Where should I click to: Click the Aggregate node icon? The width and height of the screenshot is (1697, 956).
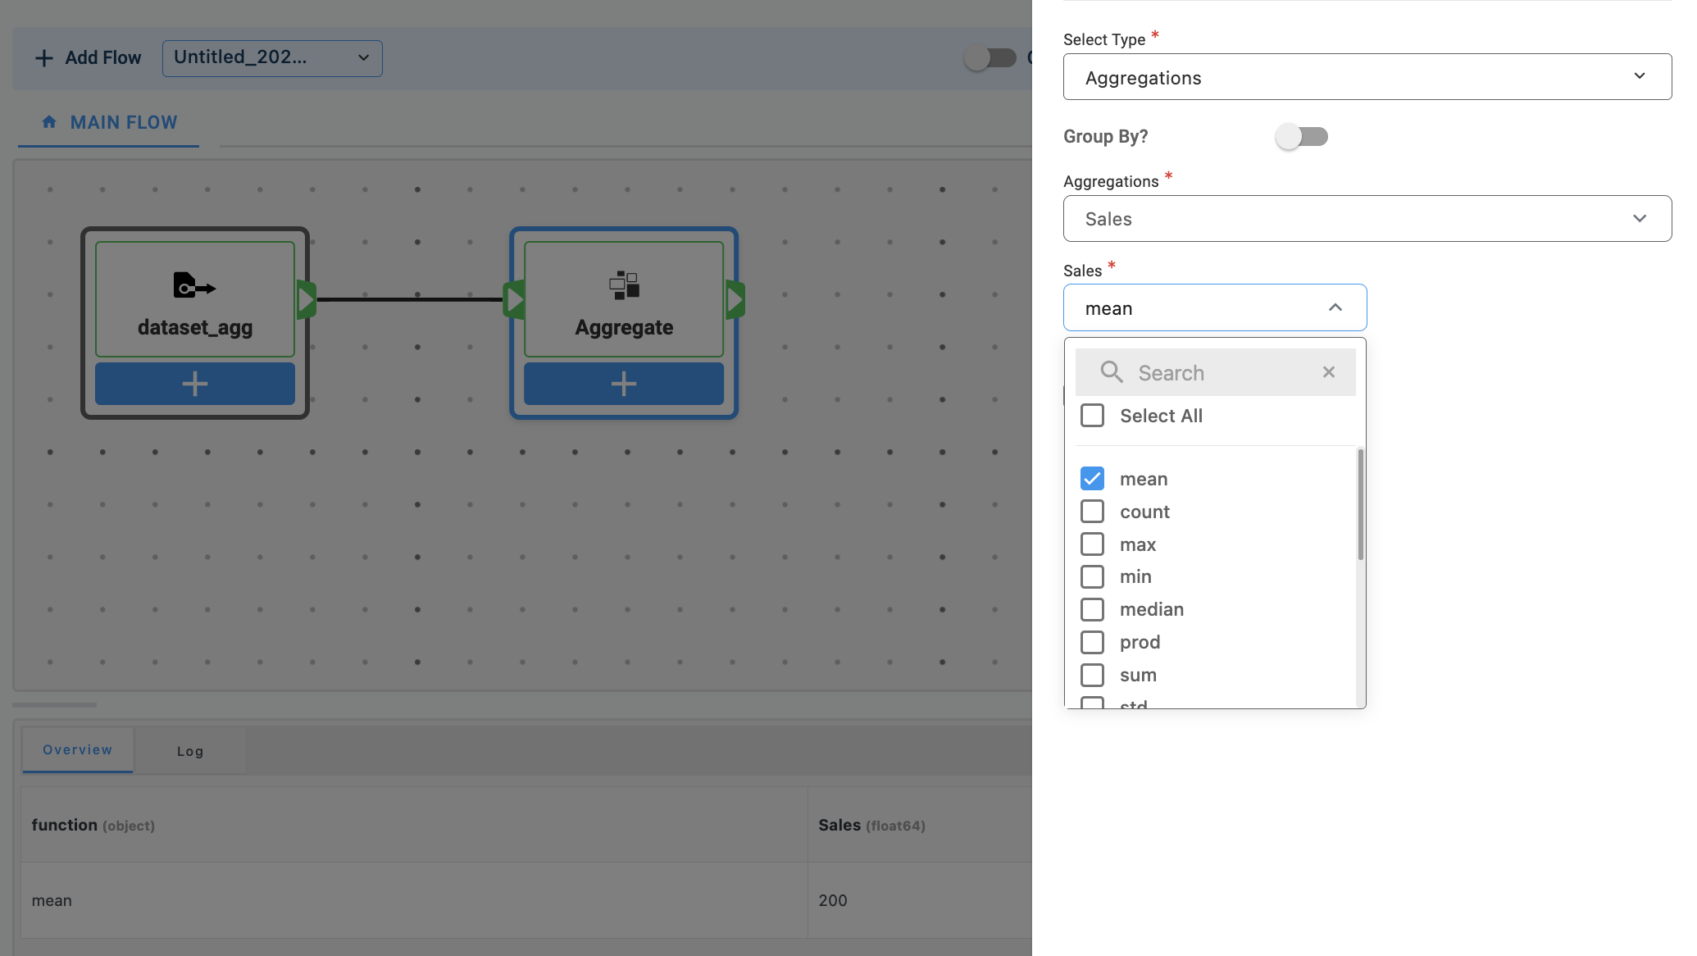point(624,285)
